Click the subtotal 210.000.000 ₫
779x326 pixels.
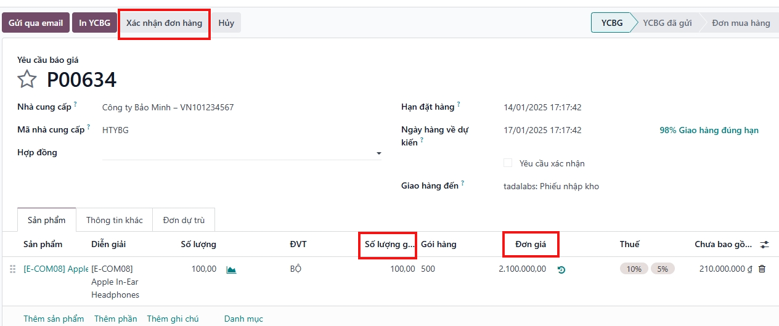pos(726,269)
